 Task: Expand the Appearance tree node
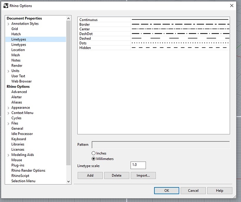tap(8, 108)
